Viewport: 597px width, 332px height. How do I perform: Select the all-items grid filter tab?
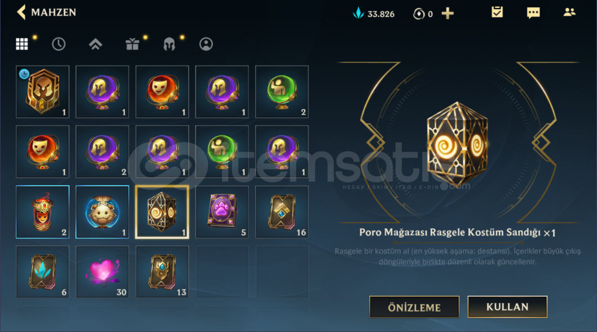tap(22, 44)
